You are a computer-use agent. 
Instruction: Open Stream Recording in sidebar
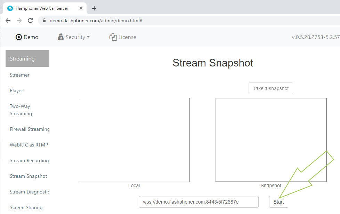[29, 160]
